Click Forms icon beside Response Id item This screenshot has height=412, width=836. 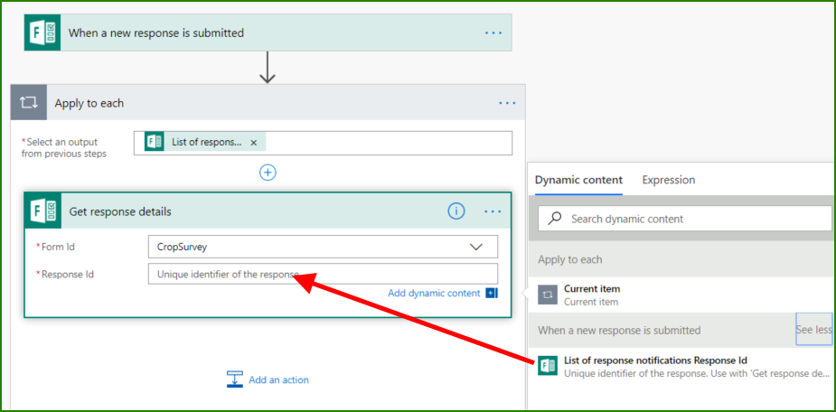coord(547,366)
